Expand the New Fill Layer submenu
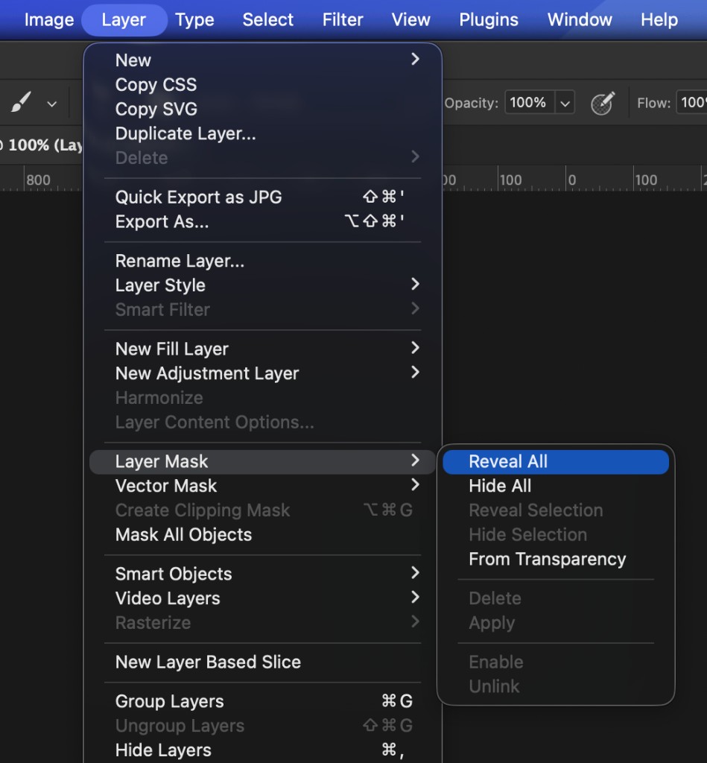 [263, 349]
